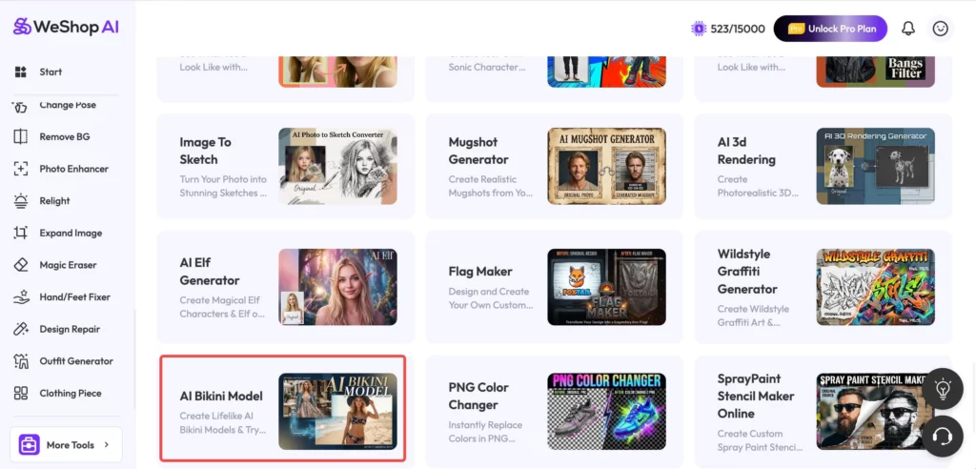This screenshot has height=469, width=976.
Task: Select the Design Repair icon
Action: (21, 329)
